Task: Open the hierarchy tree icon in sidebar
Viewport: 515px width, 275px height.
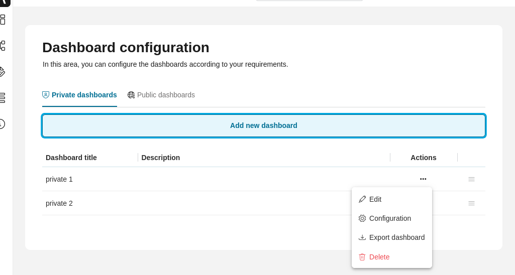Action: tap(3, 46)
